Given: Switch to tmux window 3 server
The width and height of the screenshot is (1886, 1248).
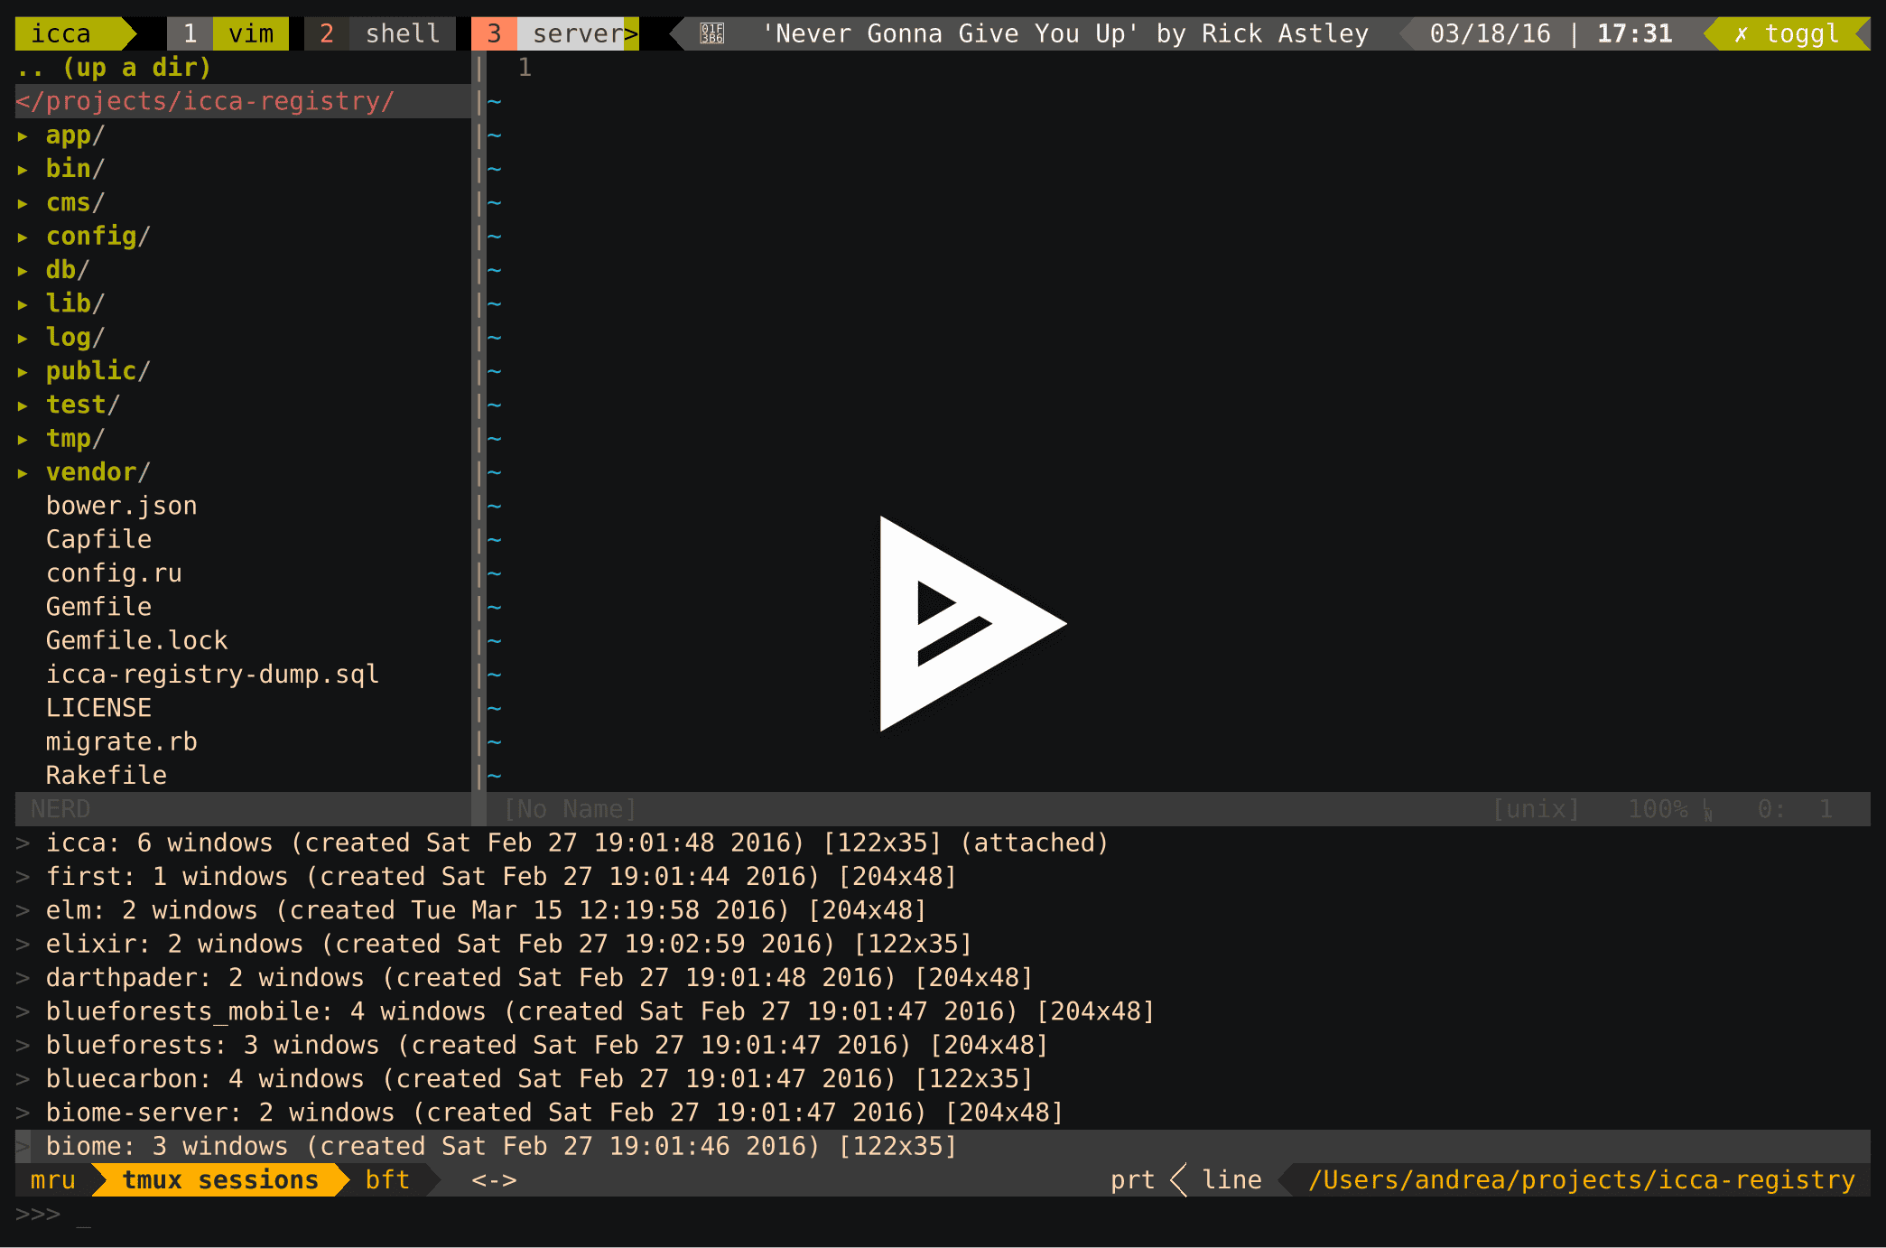Looking at the screenshot, I should (555, 33).
